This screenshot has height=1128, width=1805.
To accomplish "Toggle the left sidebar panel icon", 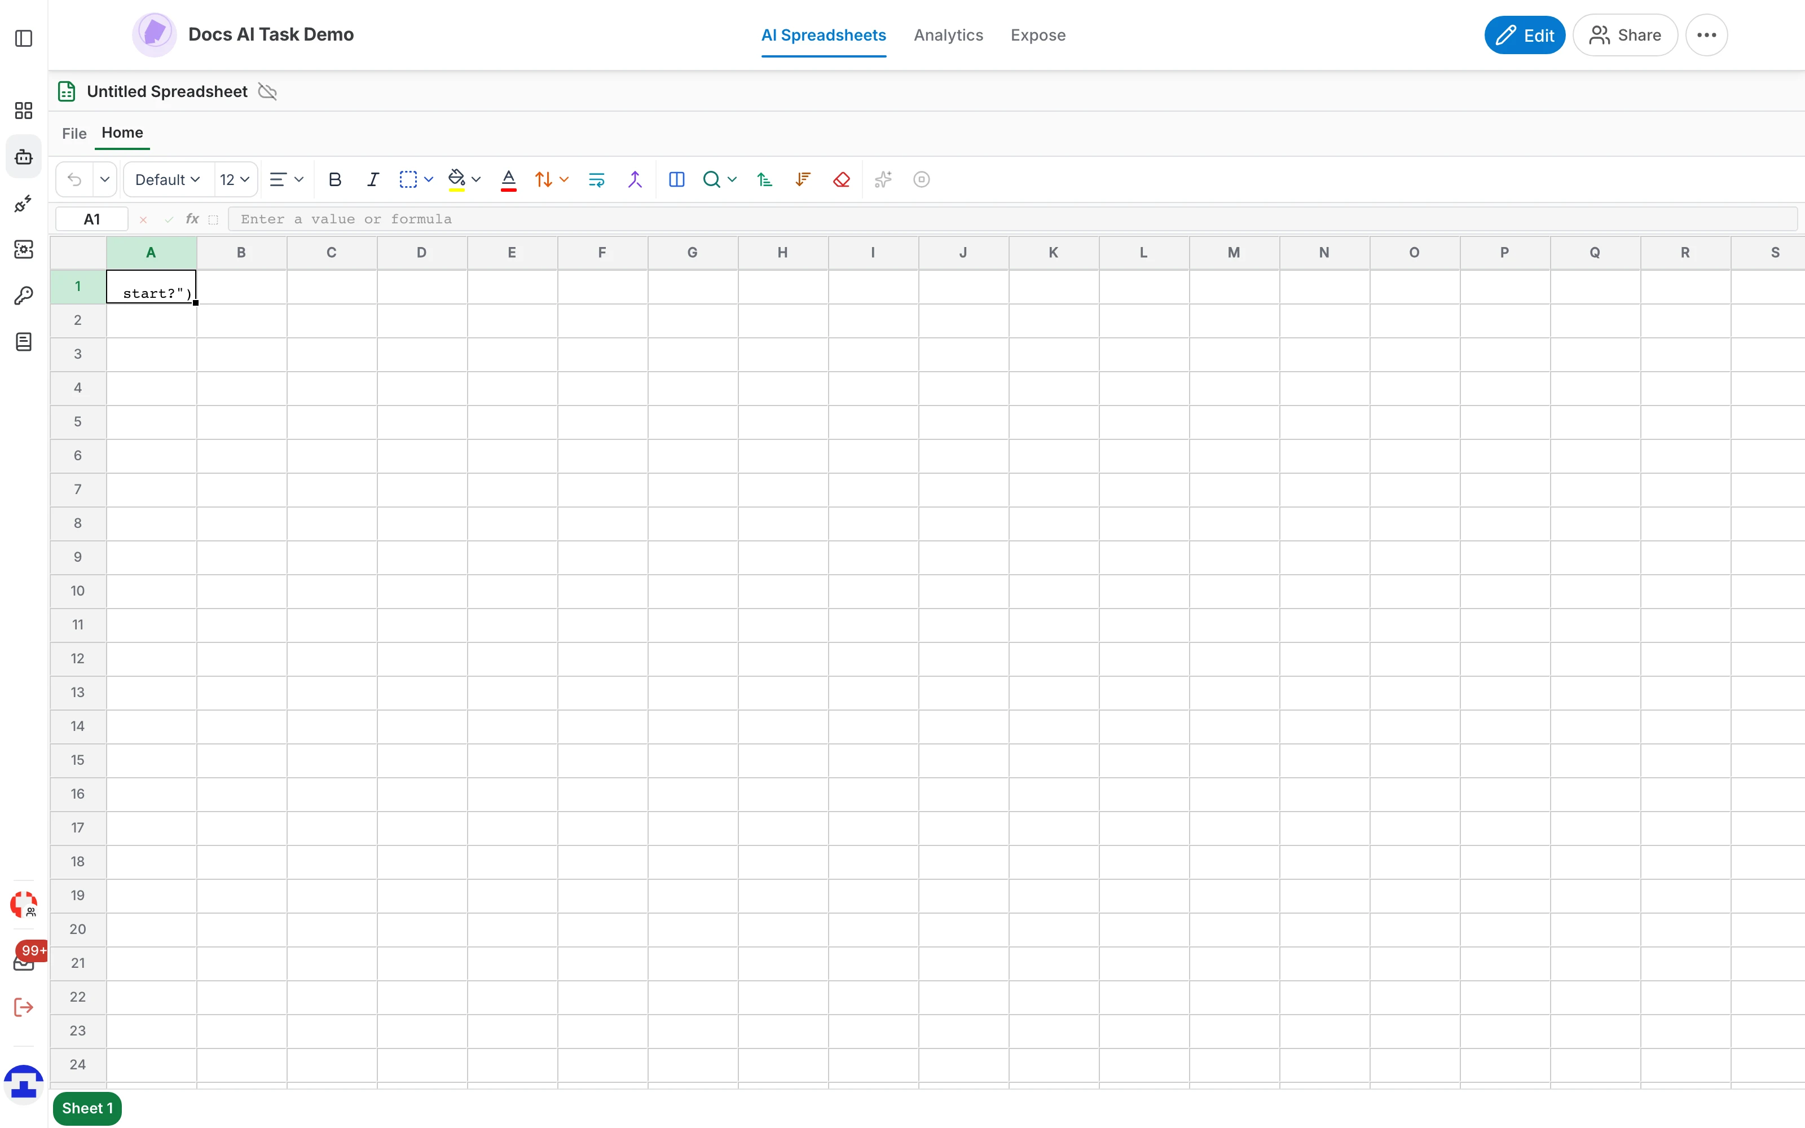I will 24,38.
